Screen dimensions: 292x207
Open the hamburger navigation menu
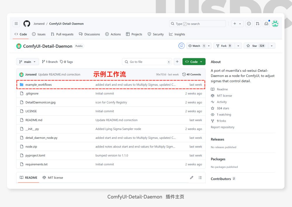tap(16, 24)
